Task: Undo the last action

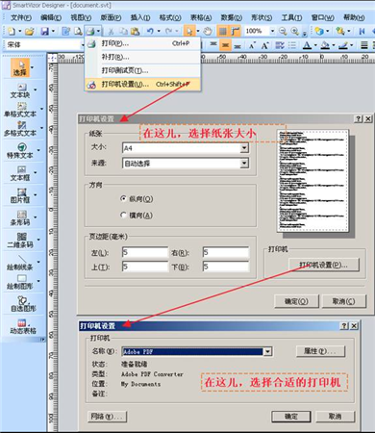Action: pos(150,31)
